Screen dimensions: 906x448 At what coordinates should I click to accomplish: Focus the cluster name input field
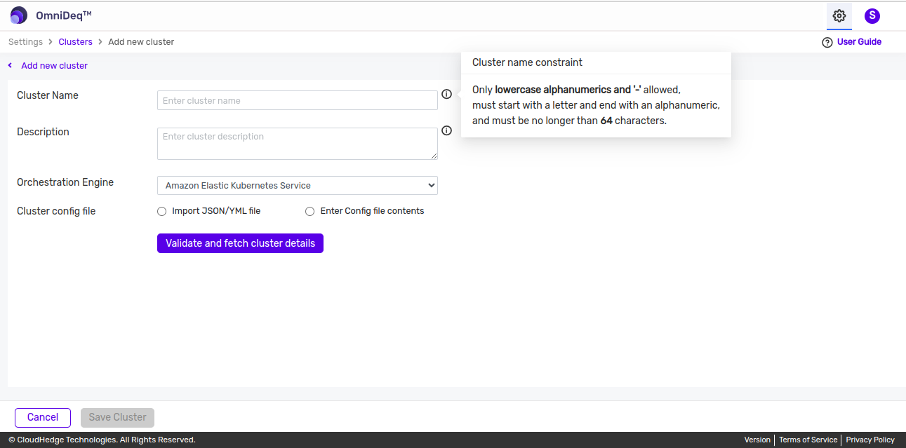coord(298,100)
